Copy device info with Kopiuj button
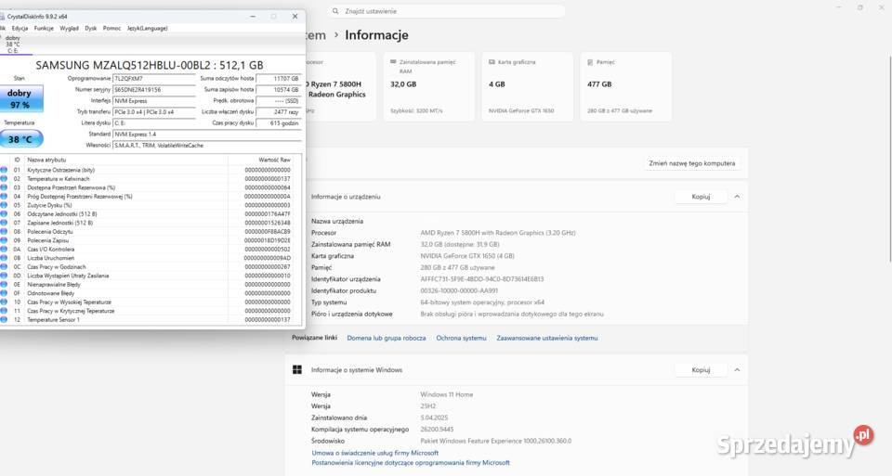The image size is (892, 476). tap(701, 197)
